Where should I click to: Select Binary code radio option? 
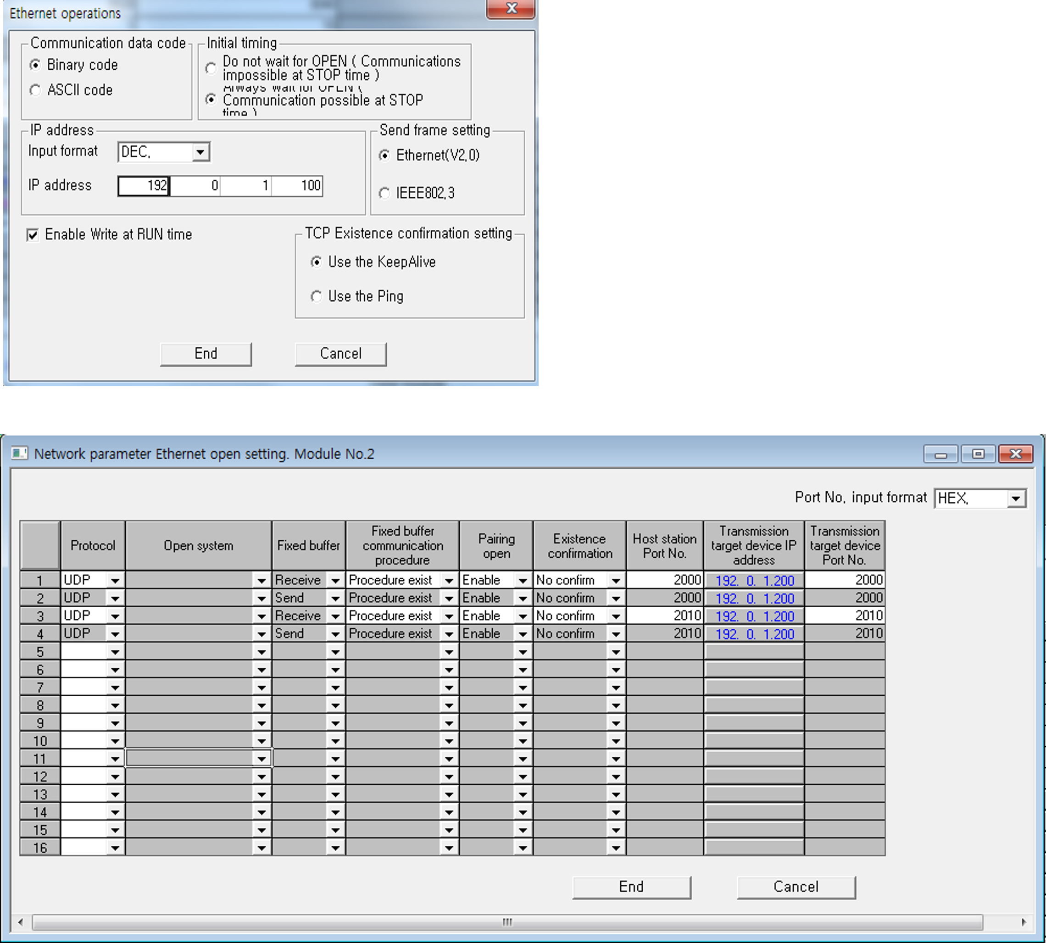pos(35,65)
